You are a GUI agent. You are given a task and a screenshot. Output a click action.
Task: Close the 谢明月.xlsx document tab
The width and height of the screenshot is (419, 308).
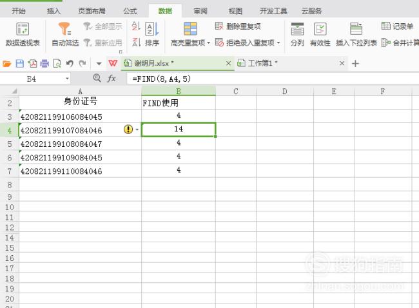[x=228, y=63]
